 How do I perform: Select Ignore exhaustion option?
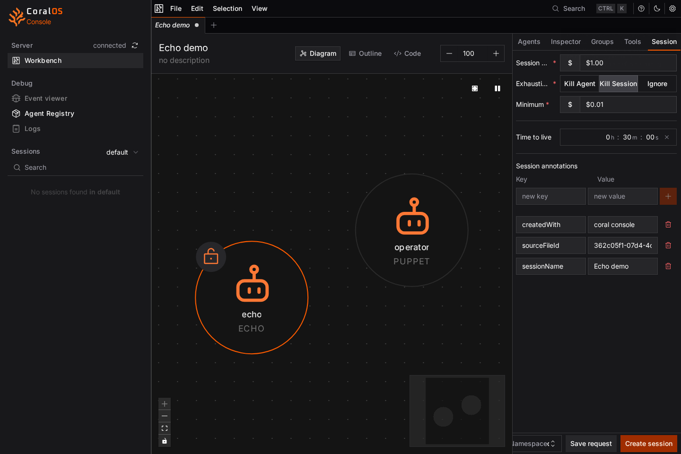point(657,84)
